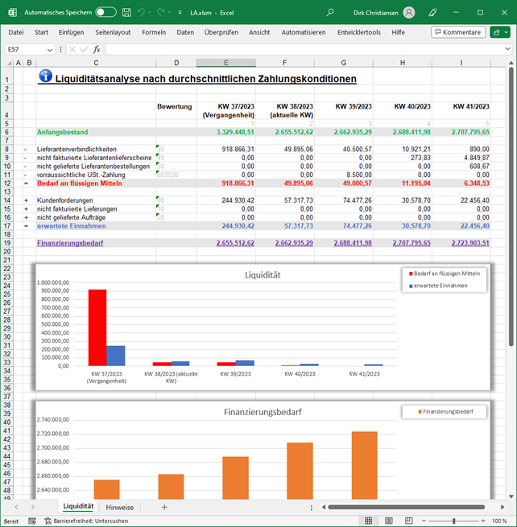Viewport: 517px width, 527px height.
Task: Open the Name Box dropdown
Action: (51, 49)
